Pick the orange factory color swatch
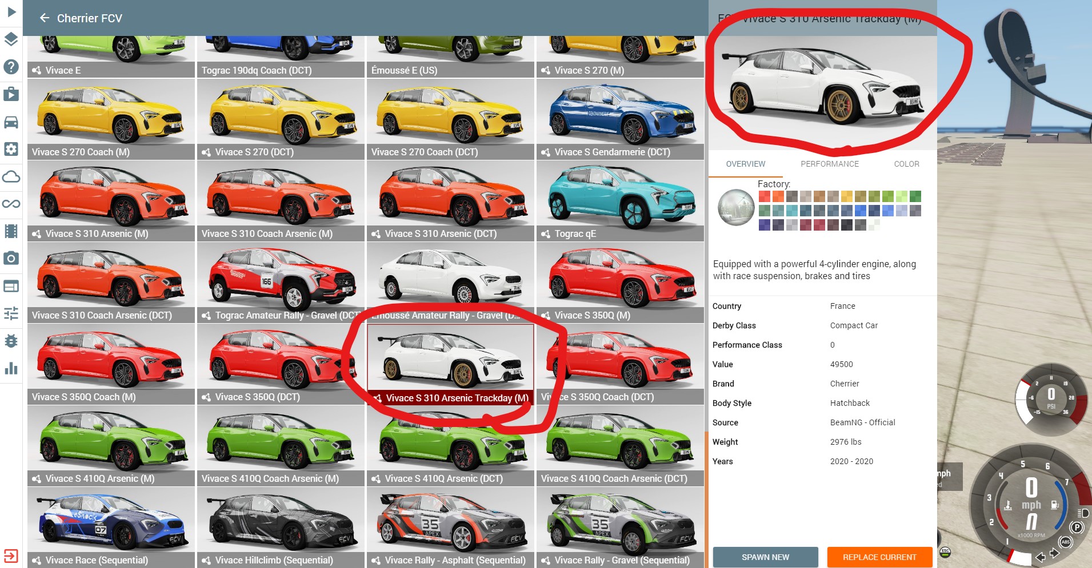This screenshot has width=1092, height=568. (778, 196)
